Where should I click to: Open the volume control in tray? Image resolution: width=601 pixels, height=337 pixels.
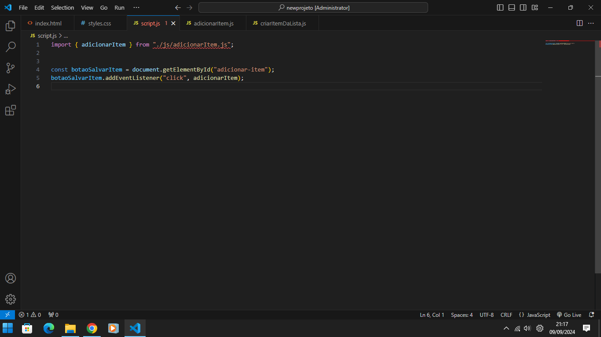point(528,328)
